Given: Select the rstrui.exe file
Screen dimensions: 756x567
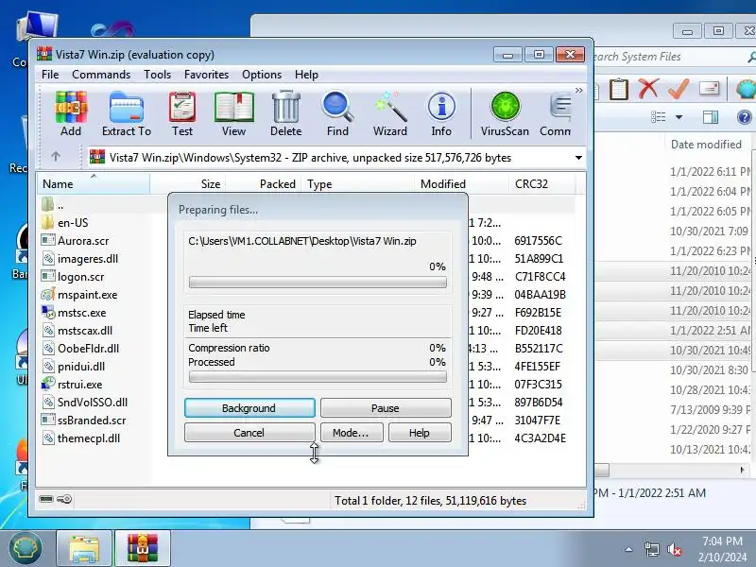Looking at the screenshot, I should point(73,385).
